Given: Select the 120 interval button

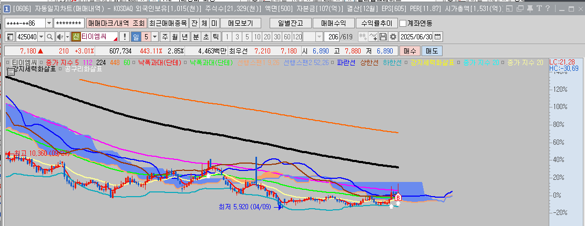Looking at the screenshot, I should [297, 37].
